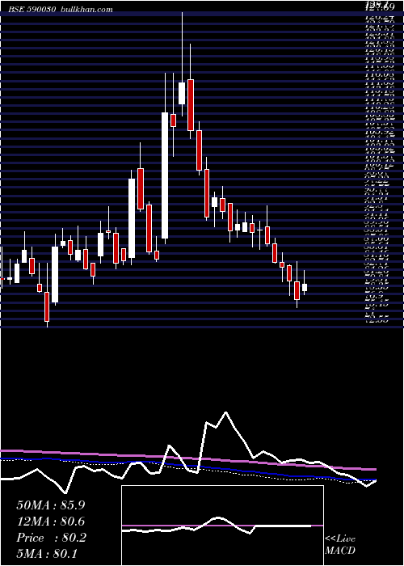Click the '50MA : 85.9' label
404x566 pixels.
tap(50, 505)
